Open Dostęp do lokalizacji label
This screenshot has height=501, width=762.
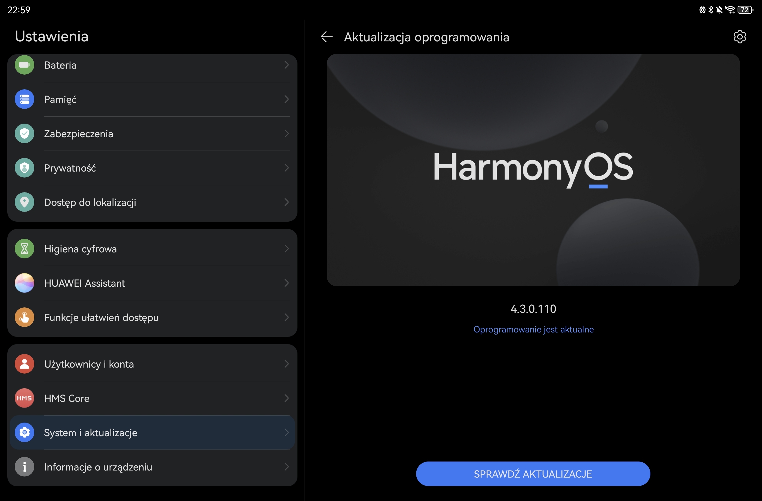[90, 203]
